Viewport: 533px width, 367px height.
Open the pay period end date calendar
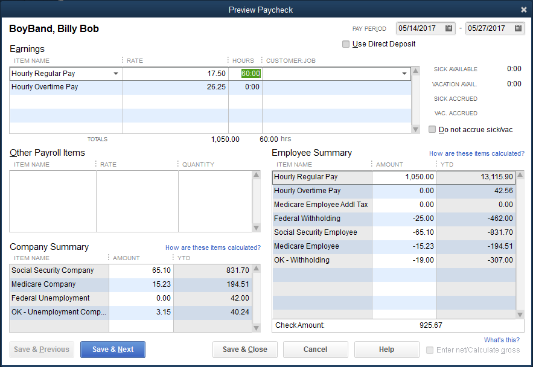click(518, 28)
